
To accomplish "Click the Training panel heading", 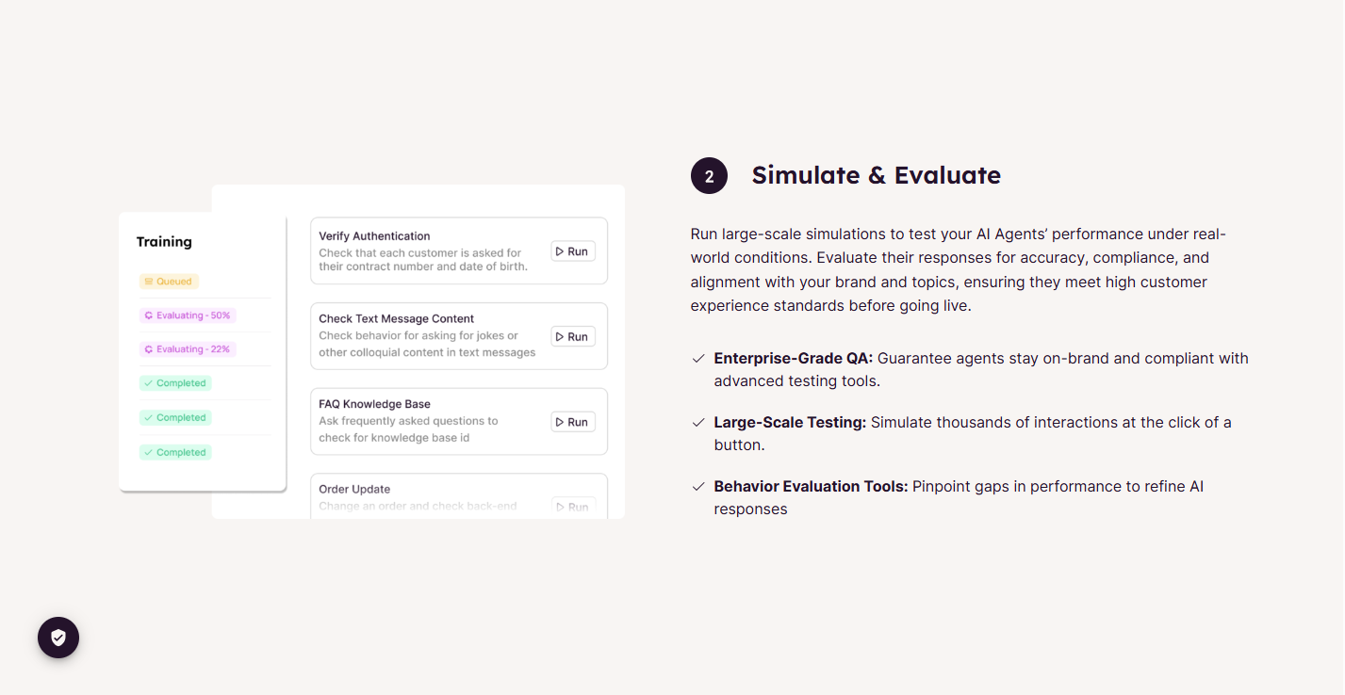I will [x=164, y=242].
